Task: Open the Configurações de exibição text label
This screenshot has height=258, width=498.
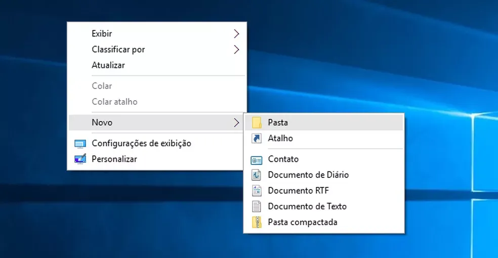Action: coord(141,144)
